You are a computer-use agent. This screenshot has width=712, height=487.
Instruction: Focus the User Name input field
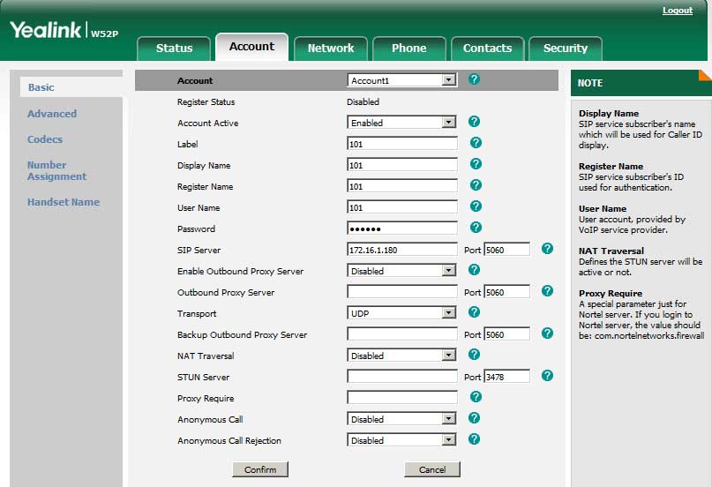pos(402,207)
